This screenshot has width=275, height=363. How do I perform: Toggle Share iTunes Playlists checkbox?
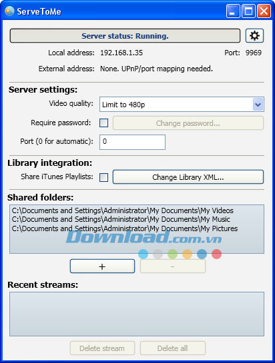coord(103,177)
